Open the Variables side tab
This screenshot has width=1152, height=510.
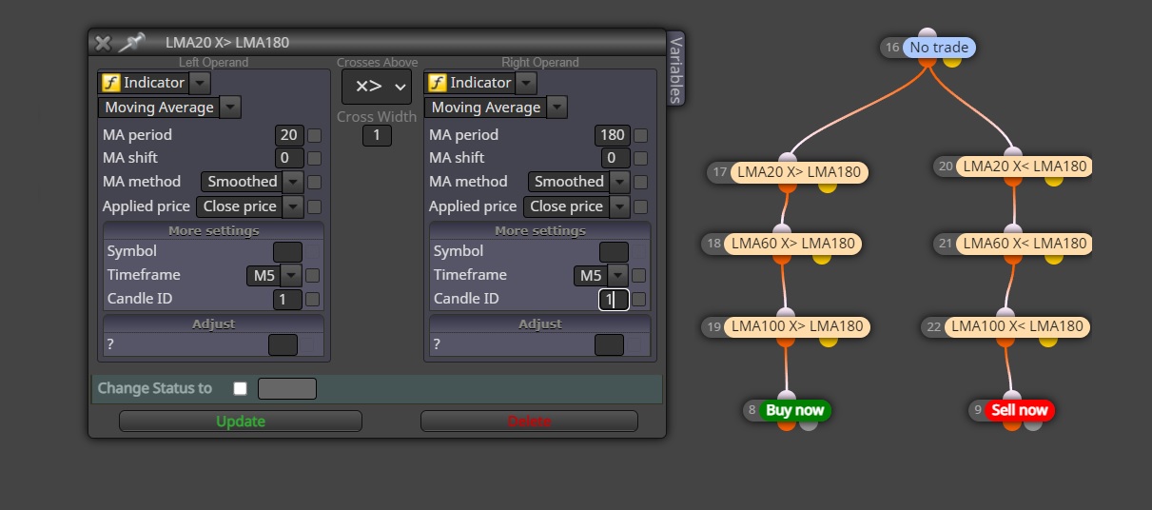[x=675, y=69]
